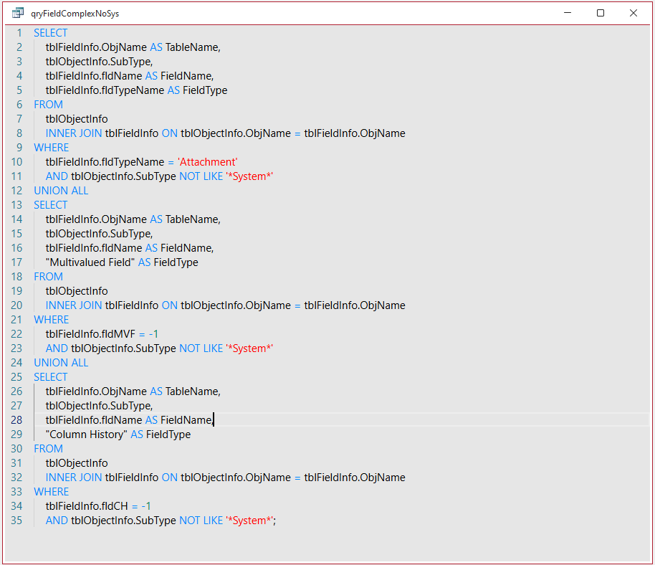Click line number 28 in the gutter
Screen dimensions: 655x565
pos(16,420)
